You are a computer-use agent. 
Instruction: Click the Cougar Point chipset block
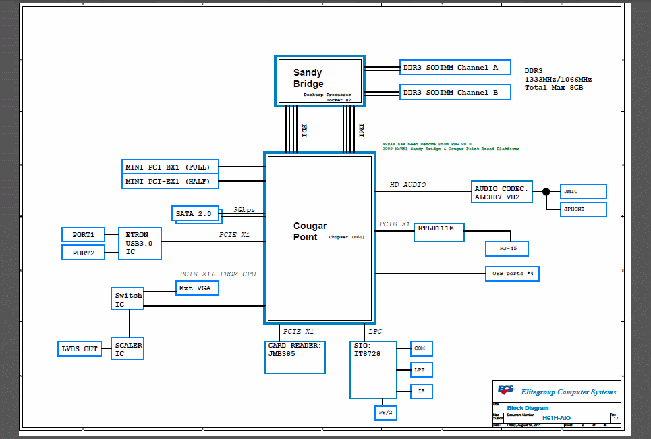[319, 238]
